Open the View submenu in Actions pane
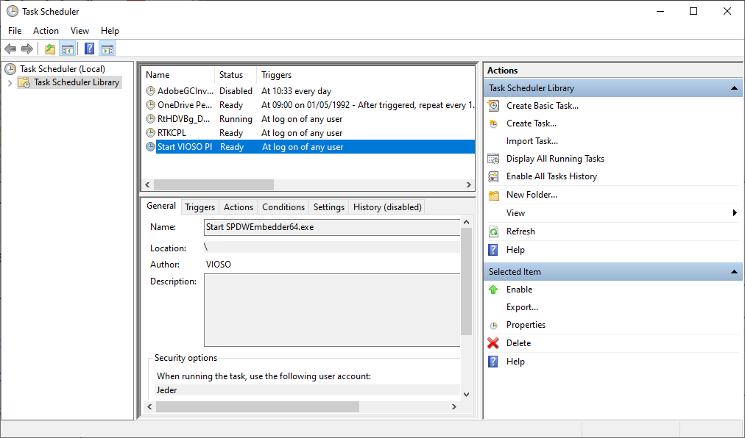The image size is (745, 438). point(515,212)
